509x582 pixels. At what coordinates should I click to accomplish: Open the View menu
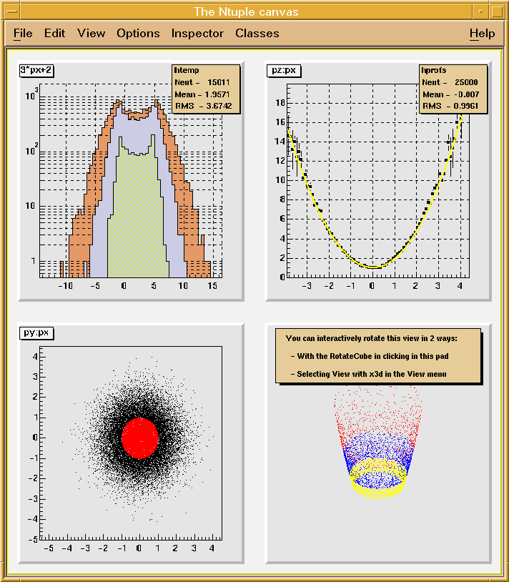(x=91, y=34)
